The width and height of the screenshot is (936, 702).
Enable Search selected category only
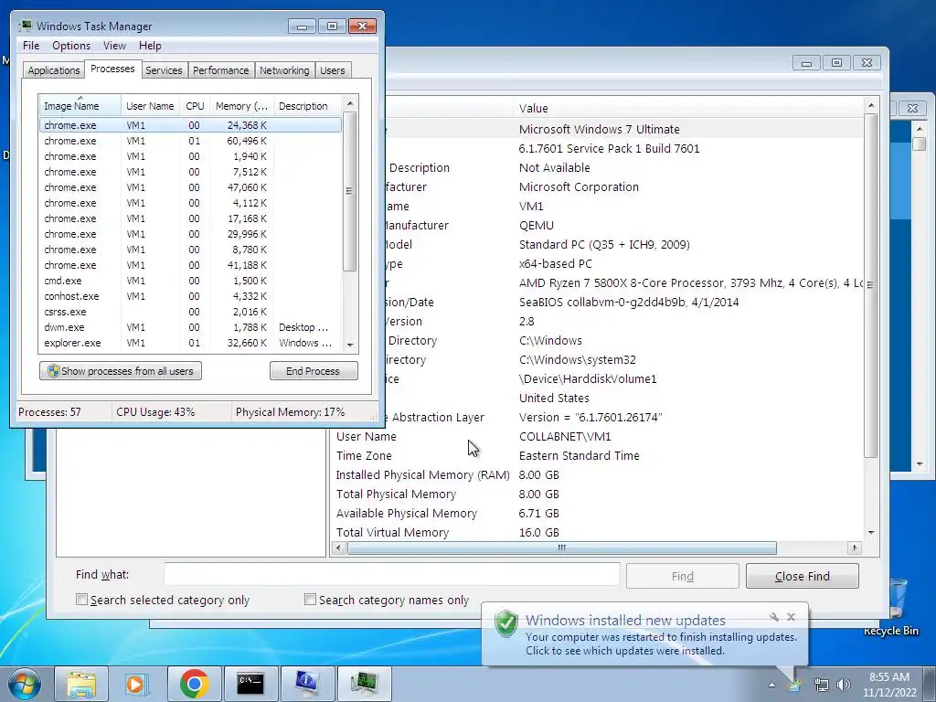click(81, 600)
